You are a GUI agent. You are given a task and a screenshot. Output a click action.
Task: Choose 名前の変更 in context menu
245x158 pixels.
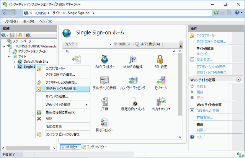click(63, 126)
